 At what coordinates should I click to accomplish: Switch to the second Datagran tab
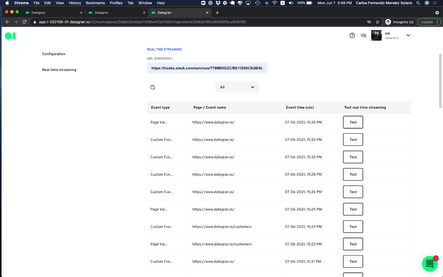pyautogui.click(x=117, y=12)
